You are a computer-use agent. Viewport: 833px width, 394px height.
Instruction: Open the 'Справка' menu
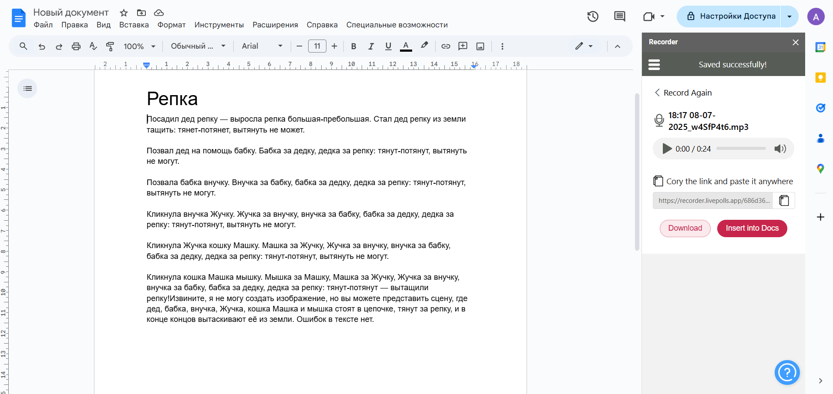pyautogui.click(x=322, y=25)
